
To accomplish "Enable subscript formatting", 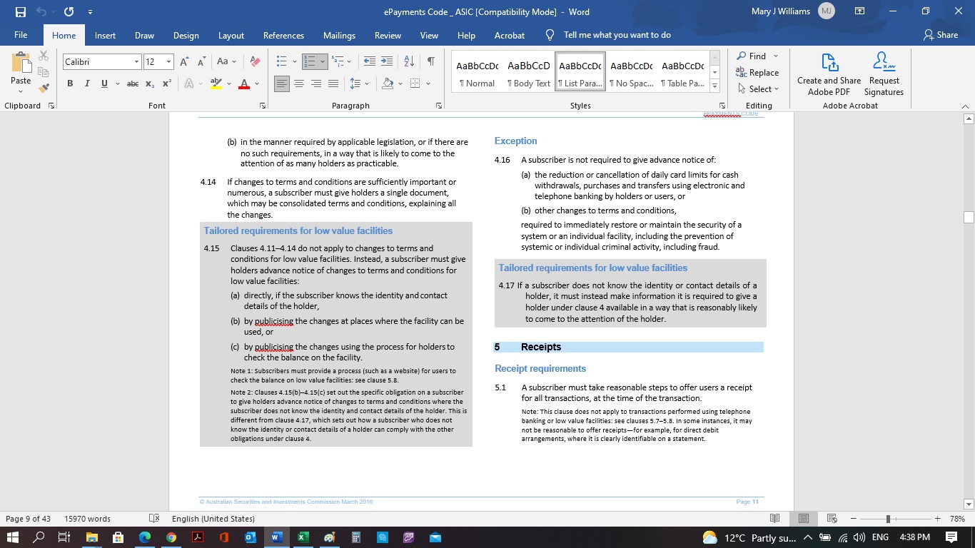I will [148, 83].
